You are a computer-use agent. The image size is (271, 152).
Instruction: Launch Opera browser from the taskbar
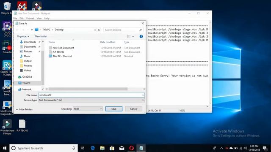point(131,148)
